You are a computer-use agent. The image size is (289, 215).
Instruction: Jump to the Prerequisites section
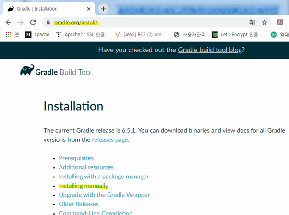(76, 158)
